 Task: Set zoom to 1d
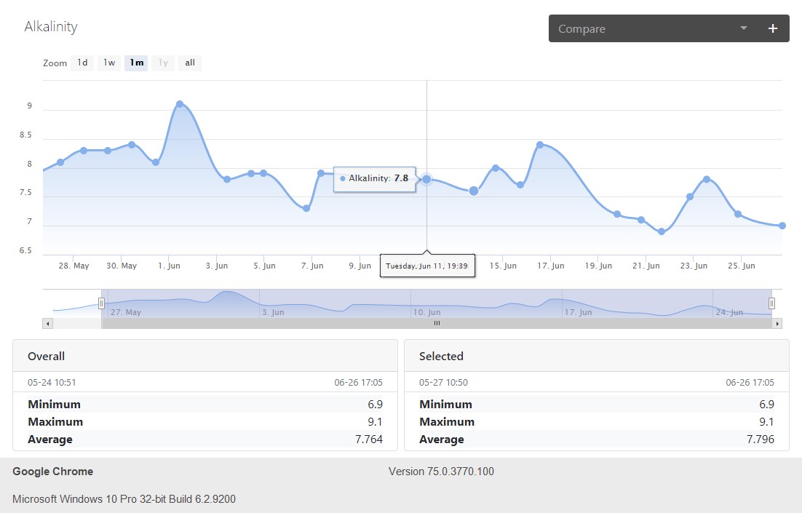pos(82,63)
